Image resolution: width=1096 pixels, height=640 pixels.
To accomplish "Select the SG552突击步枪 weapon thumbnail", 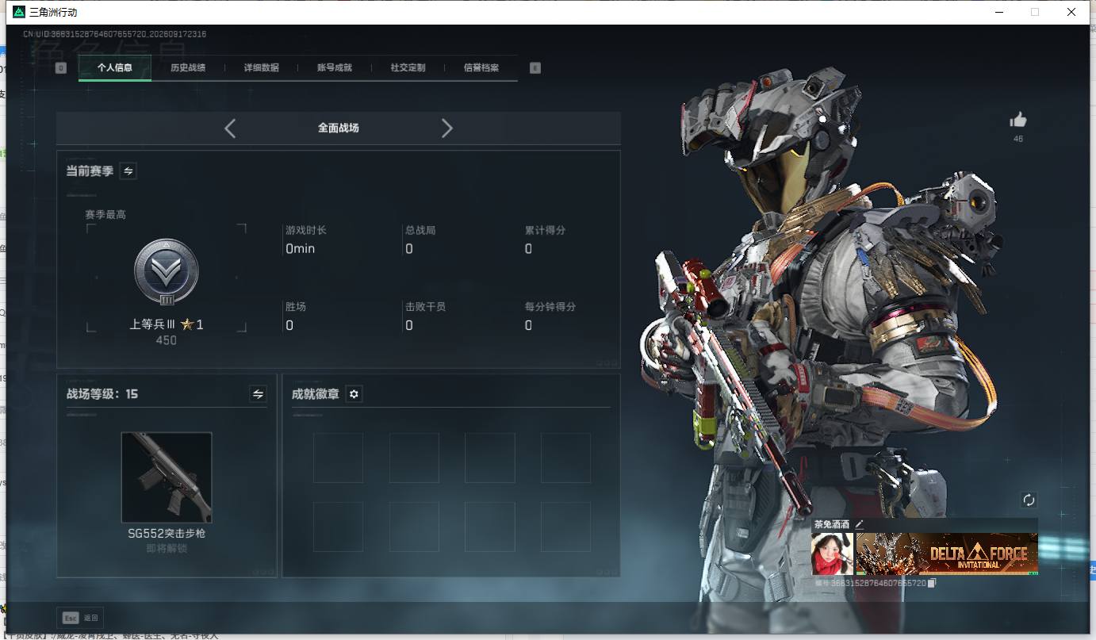I will pos(167,477).
